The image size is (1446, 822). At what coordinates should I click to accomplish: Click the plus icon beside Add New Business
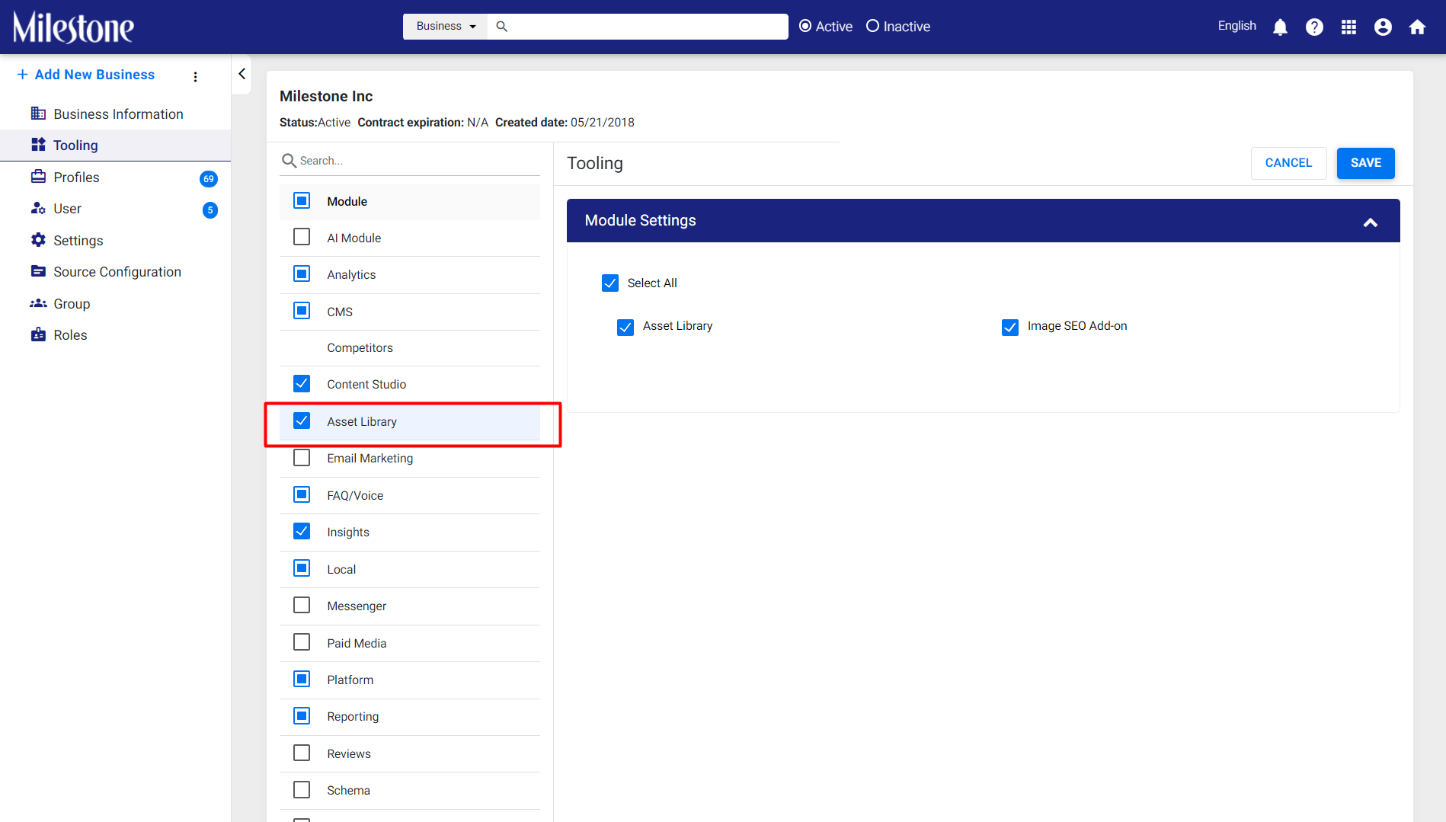[x=23, y=75]
